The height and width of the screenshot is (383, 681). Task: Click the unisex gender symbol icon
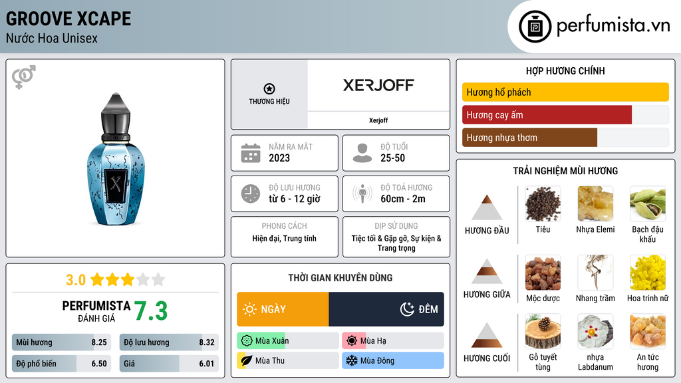point(23,77)
